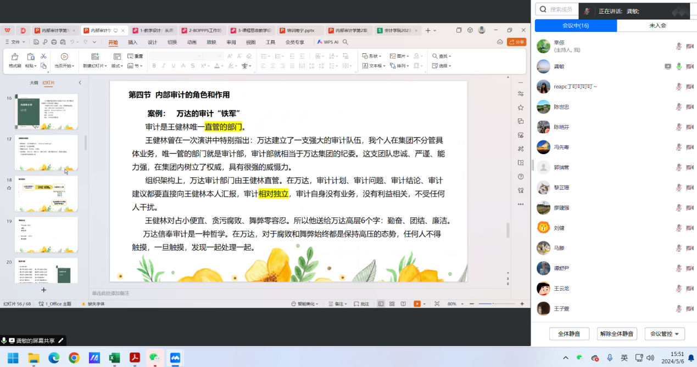The image size is (697, 367).
Task: Click the slide sorter view icon
Action: tap(392, 304)
